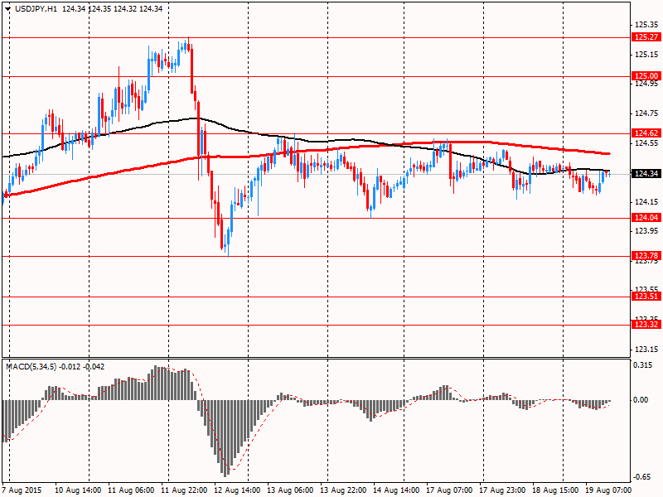The width and height of the screenshot is (663, 497).
Task: Open the chart menu arrow beside USDJPY,H1
Action: [x=7, y=9]
